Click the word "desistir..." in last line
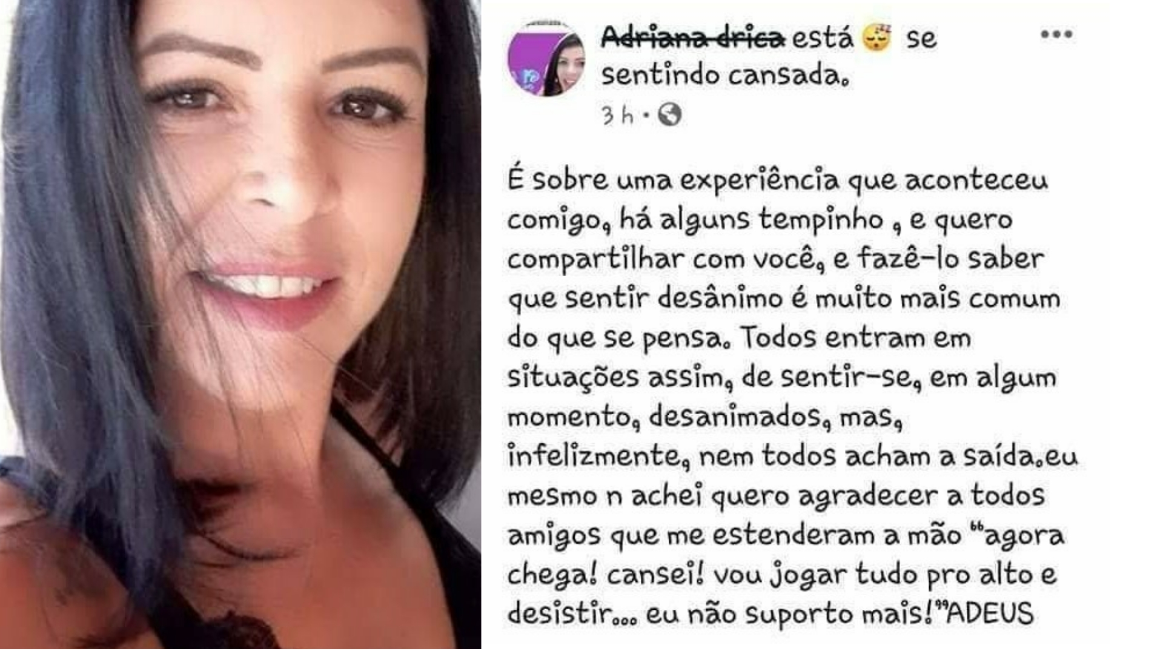This screenshot has height=654, width=1163. [572, 614]
